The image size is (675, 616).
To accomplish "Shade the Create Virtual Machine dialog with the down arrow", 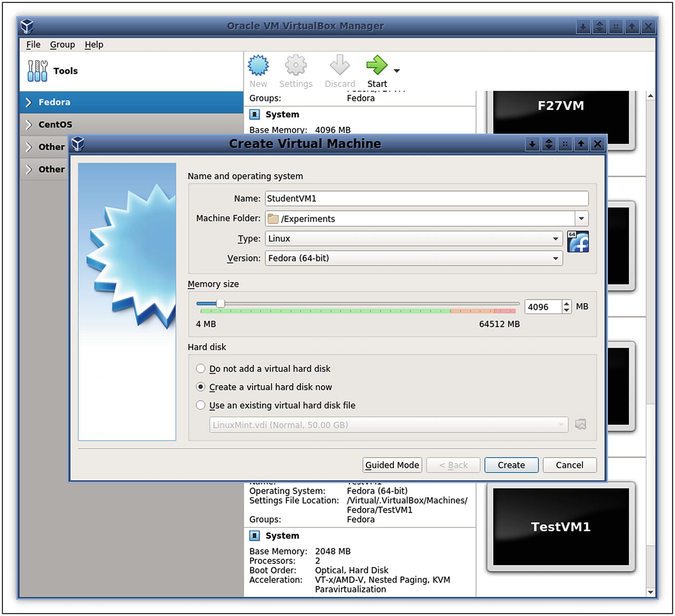I will pyautogui.click(x=532, y=144).
